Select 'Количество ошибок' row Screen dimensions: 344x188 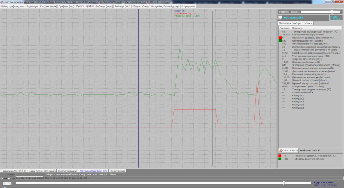click(x=310, y=92)
